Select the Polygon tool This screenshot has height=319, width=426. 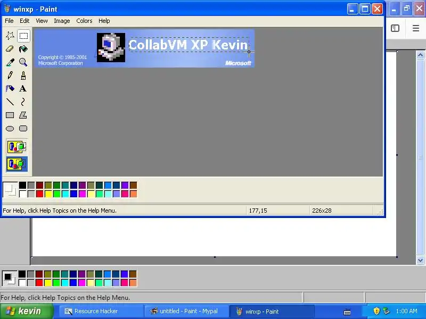pyautogui.click(x=23, y=115)
